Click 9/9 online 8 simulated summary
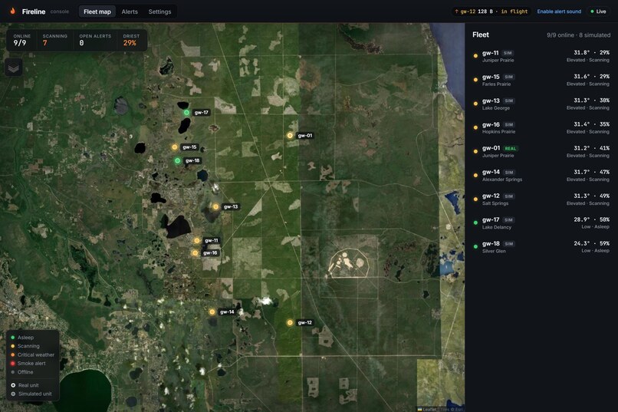 [x=578, y=35]
